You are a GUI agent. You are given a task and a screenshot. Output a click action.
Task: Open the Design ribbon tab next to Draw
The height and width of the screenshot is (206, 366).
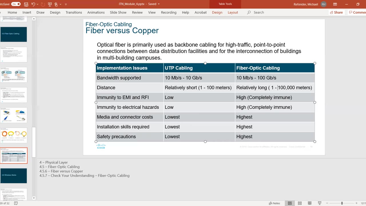click(x=55, y=12)
